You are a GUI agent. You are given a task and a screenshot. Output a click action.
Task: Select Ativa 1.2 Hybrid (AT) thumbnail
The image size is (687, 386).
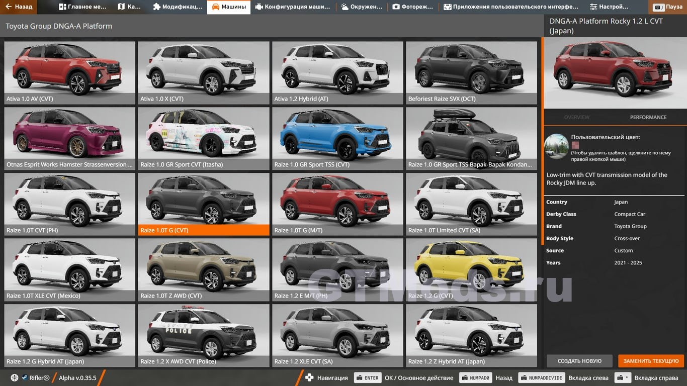pyautogui.click(x=337, y=72)
